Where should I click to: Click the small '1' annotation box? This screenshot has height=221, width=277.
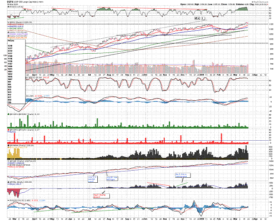coord(203,18)
